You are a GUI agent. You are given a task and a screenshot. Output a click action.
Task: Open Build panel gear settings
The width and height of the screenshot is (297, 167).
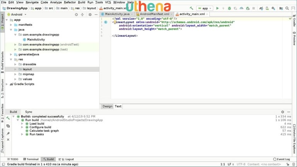[283, 112]
